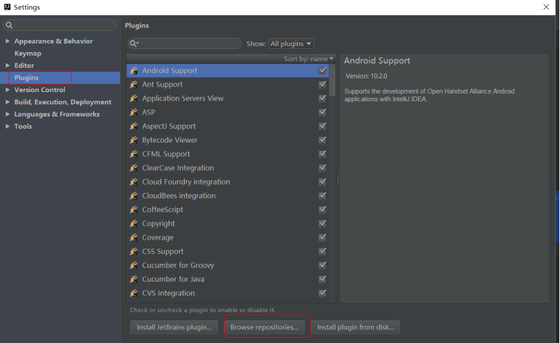Screen dimensions: 560x343
Task: Click the CoffeeScript plugin icon
Action: 134,209
